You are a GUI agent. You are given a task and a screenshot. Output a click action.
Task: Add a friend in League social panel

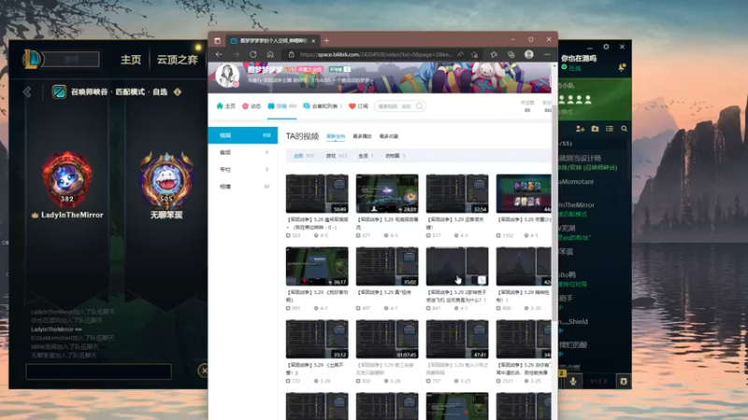pos(580,129)
